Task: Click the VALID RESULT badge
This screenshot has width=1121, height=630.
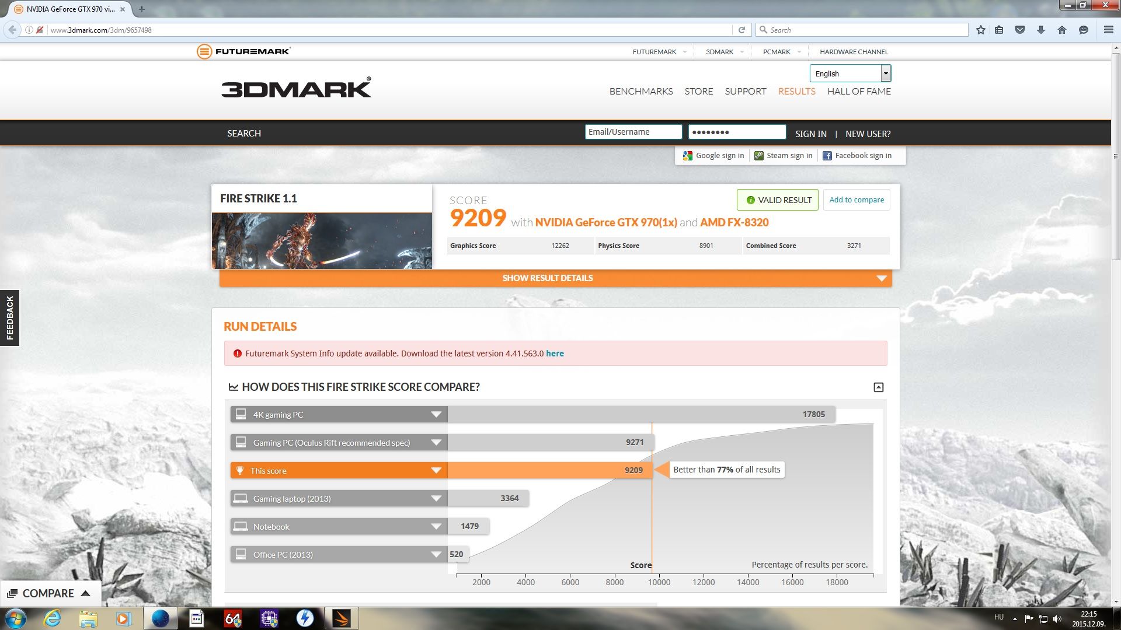Action: 778,200
